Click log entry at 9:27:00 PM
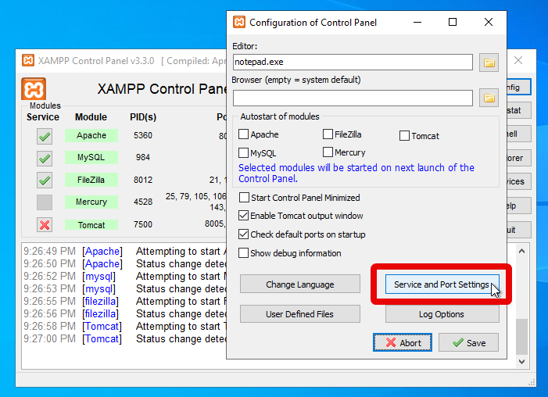 [x=125, y=338]
